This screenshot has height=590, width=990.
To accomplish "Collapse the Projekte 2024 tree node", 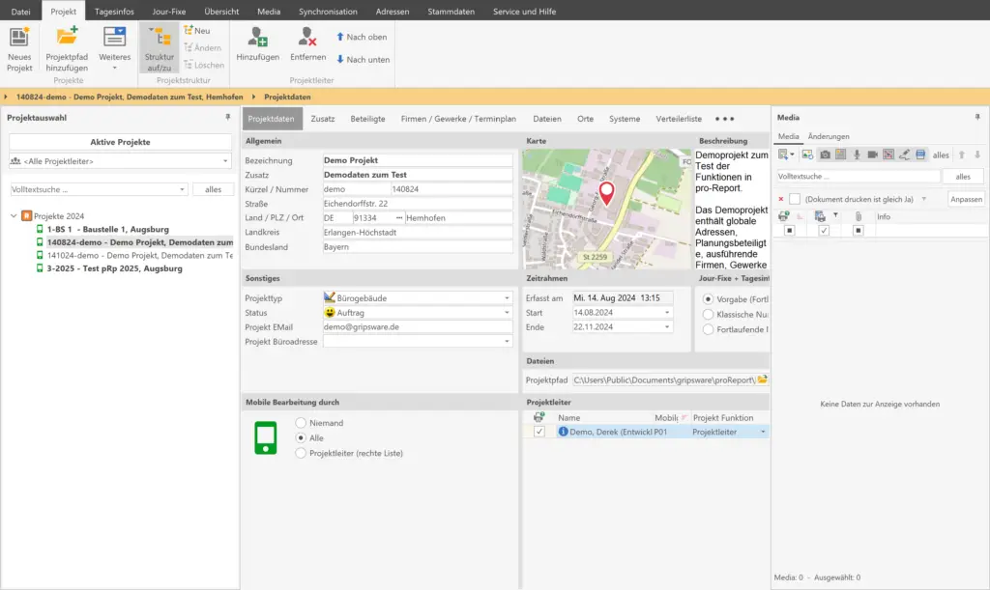I will (x=14, y=215).
